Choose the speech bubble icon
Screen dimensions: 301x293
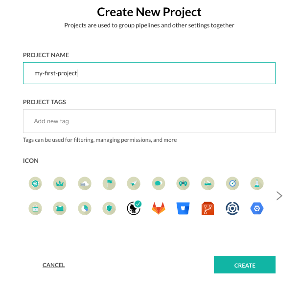tap(158, 183)
